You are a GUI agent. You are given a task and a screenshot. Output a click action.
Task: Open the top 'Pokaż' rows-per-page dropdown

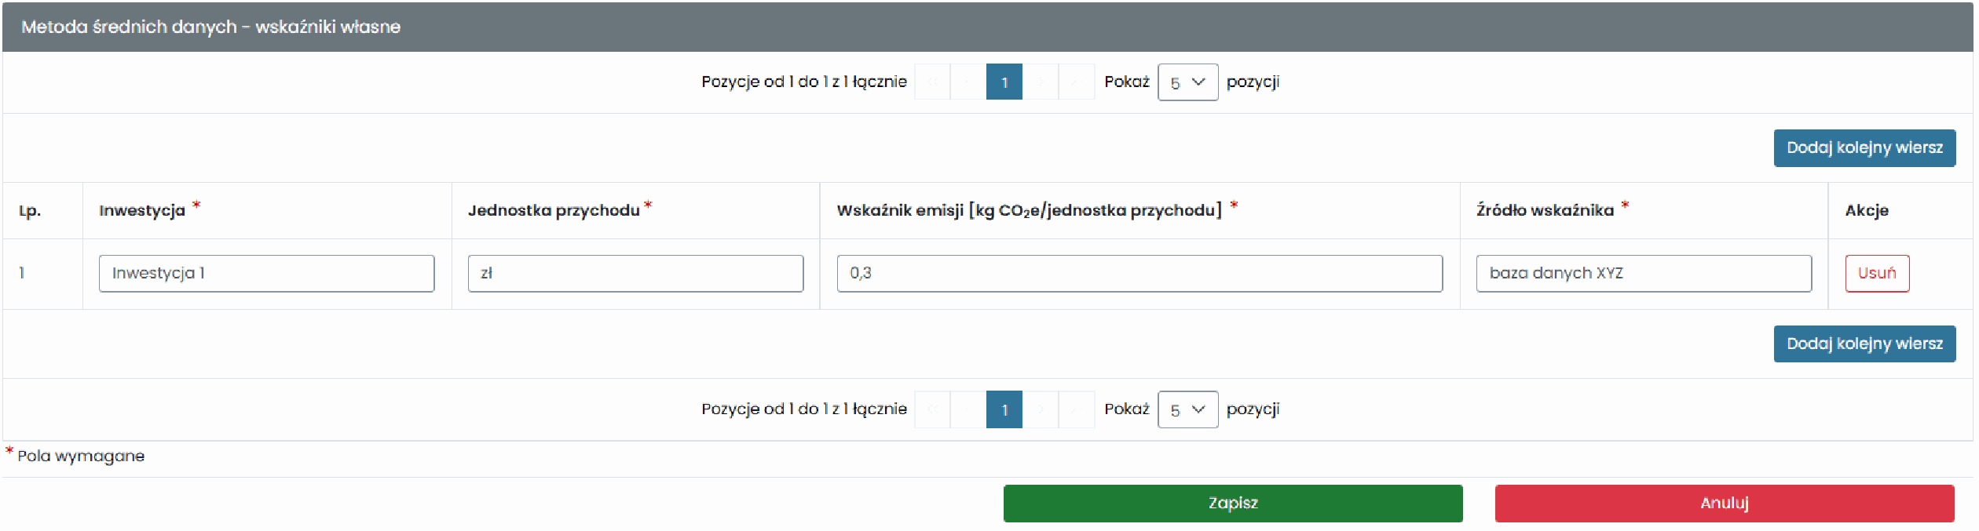click(x=1187, y=82)
